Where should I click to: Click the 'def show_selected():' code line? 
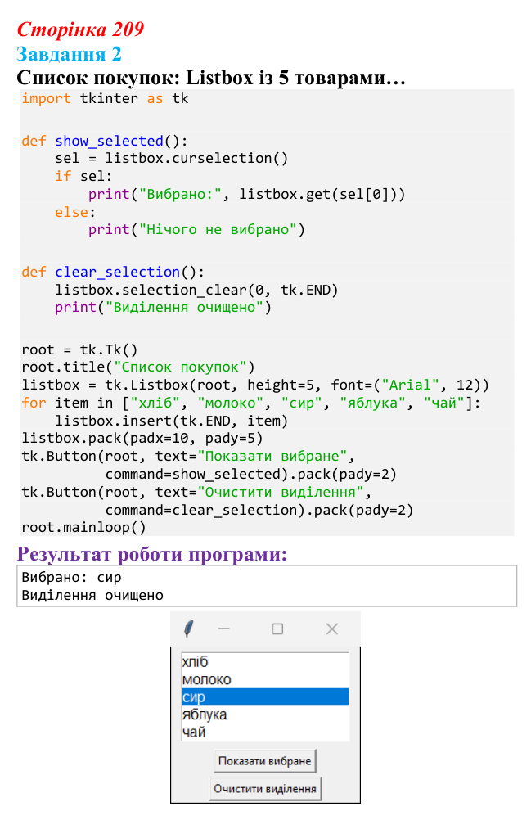click(105, 142)
